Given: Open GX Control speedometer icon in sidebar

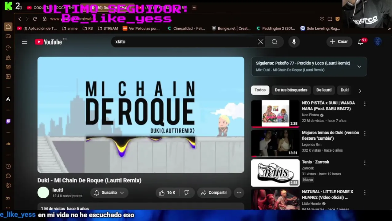Looking at the screenshot, I should pos(8,48).
